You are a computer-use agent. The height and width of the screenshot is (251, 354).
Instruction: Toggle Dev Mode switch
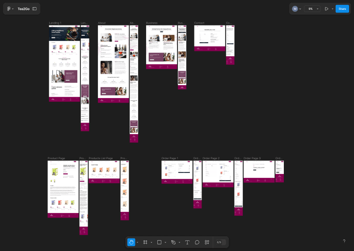[221, 242]
